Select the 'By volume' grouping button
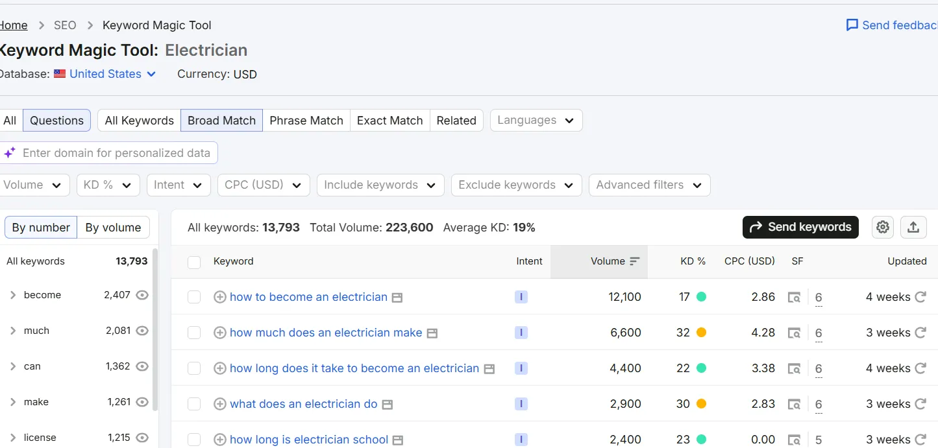This screenshot has width=938, height=448. coord(113,228)
